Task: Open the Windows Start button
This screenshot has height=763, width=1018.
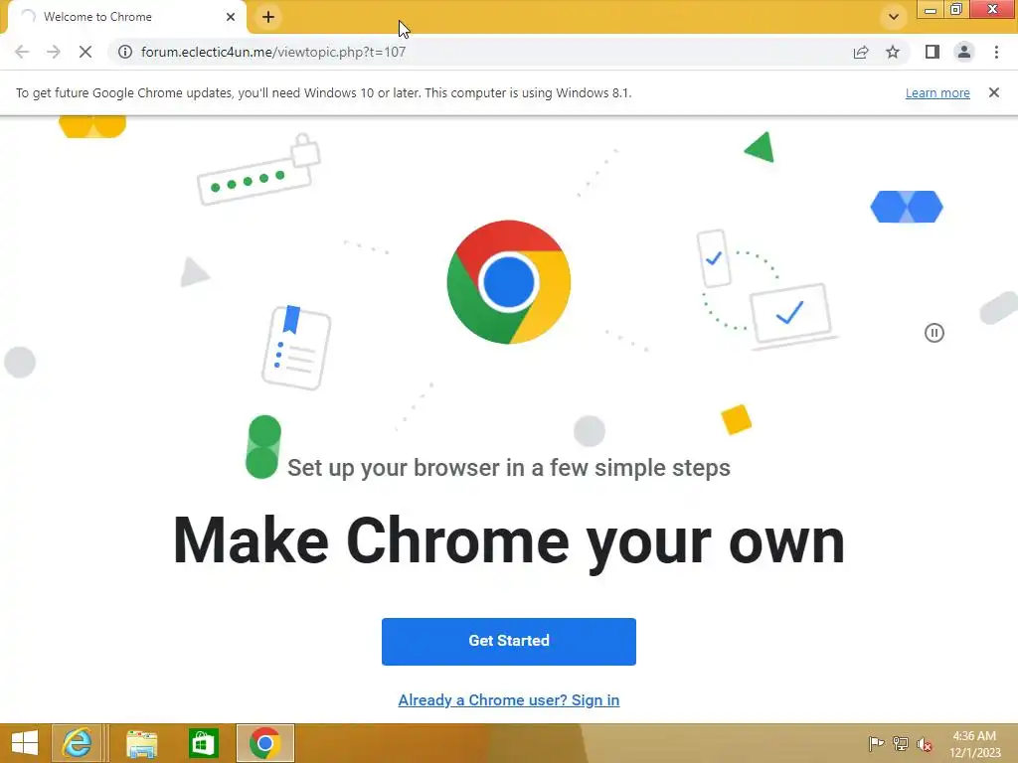Action: click(x=25, y=743)
